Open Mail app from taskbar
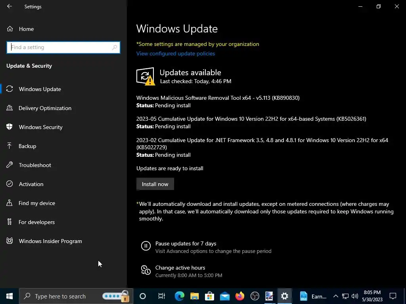This screenshot has width=406, height=304. pyautogui.click(x=224, y=296)
